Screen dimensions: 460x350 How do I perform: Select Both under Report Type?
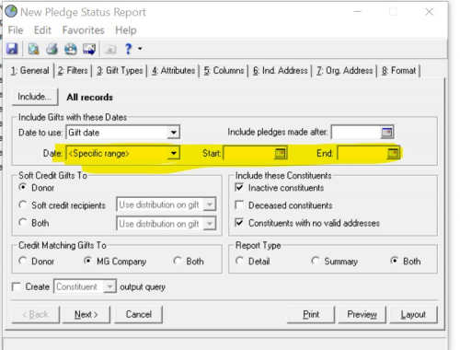pos(395,261)
